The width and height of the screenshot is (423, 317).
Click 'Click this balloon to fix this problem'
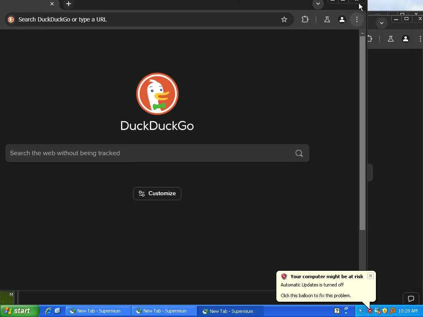click(316, 296)
